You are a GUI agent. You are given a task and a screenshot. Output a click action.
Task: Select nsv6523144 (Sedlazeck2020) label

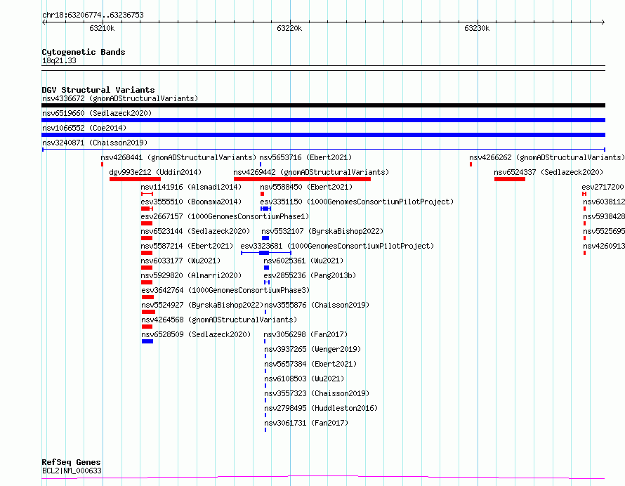click(195, 231)
